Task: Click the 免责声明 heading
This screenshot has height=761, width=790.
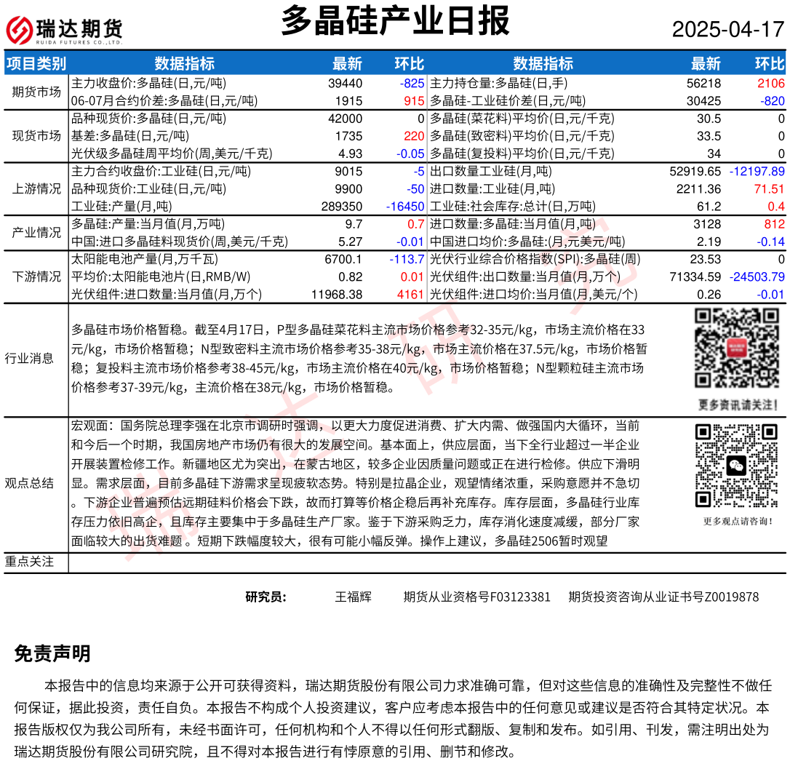Action: (52, 653)
